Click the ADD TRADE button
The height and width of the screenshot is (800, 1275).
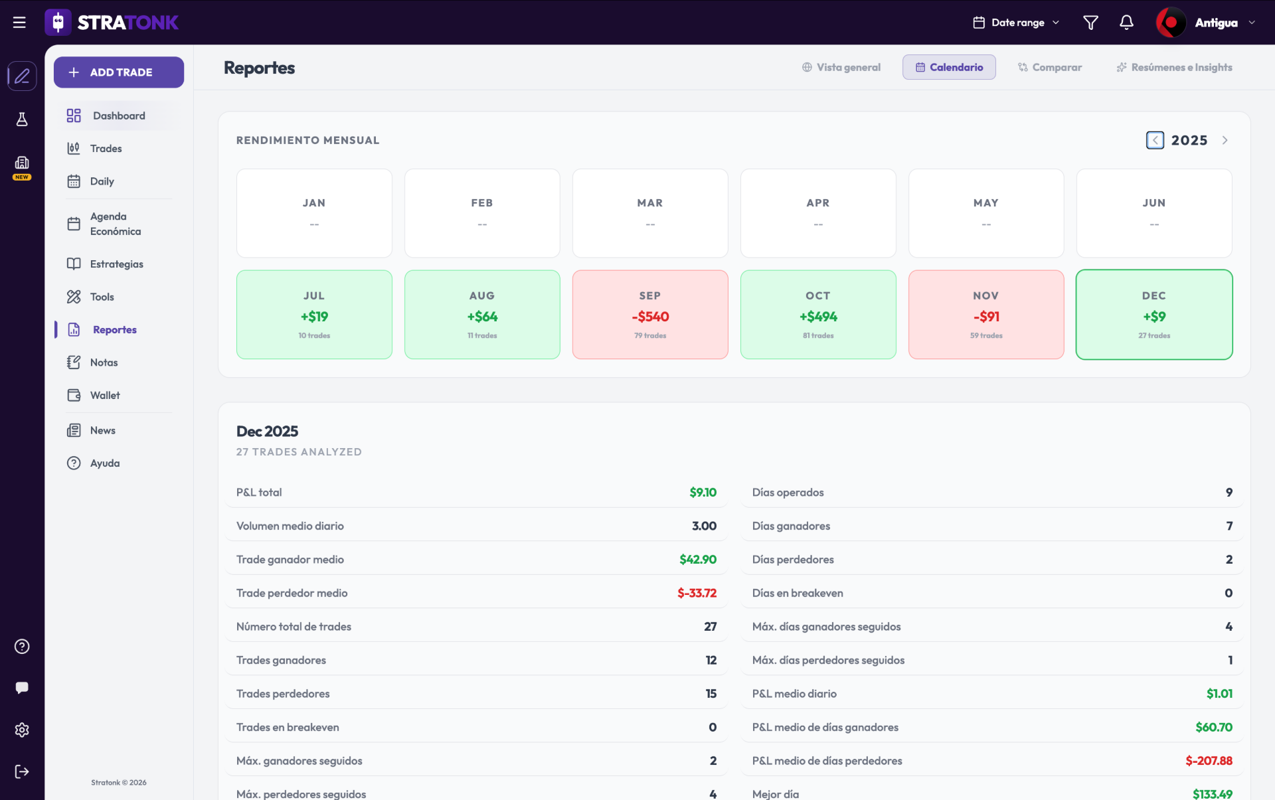119,72
